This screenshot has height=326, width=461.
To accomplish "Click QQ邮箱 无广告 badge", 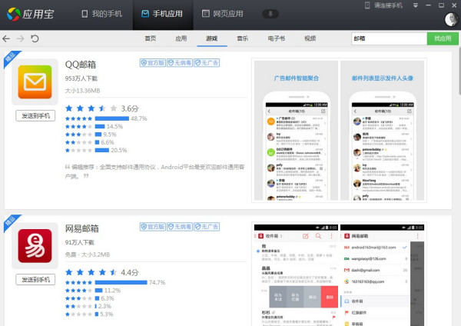I will (x=207, y=63).
